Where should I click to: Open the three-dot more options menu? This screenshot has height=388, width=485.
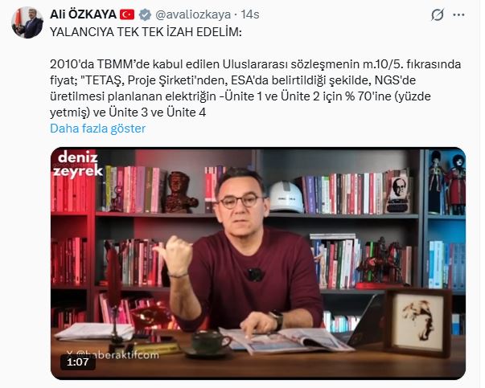458,14
